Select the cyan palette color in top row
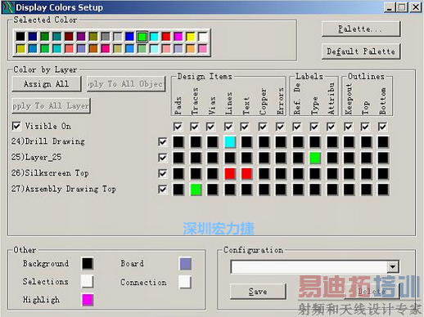 pyautogui.click(x=154, y=37)
